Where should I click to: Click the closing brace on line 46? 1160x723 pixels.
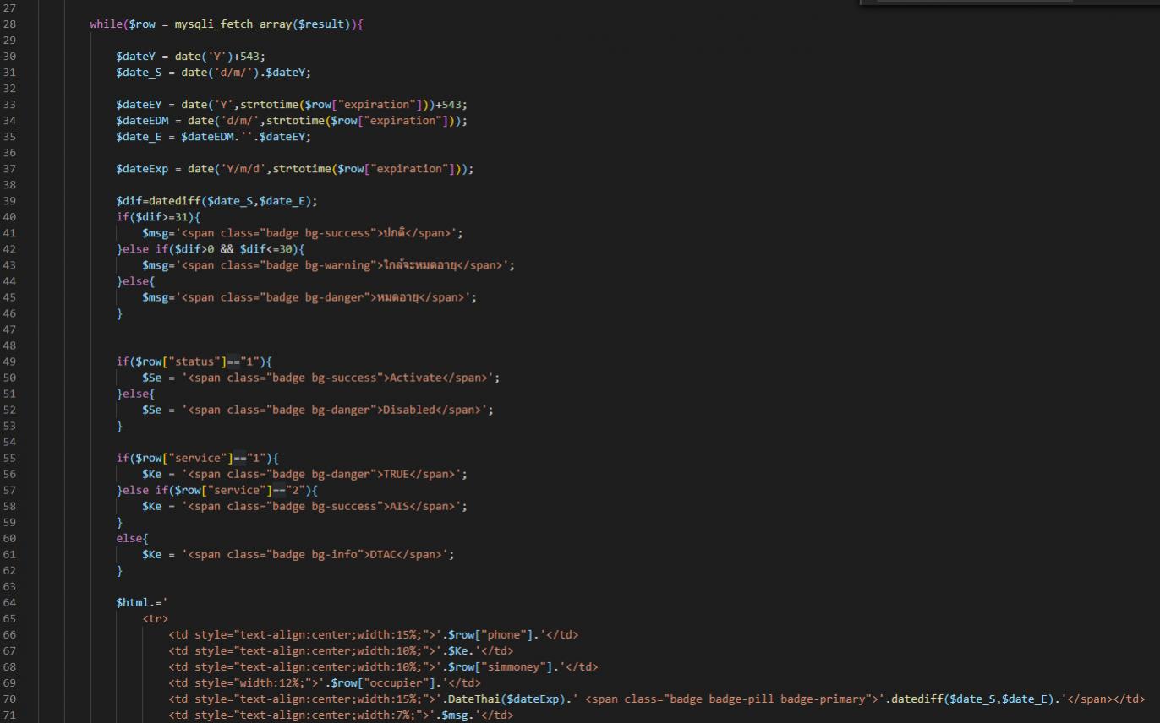[119, 313]
